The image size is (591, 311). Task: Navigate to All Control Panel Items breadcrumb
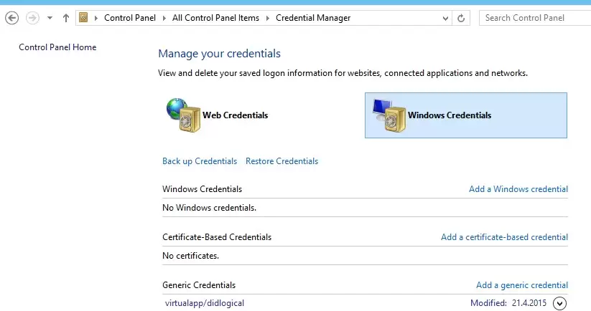click(215, 18)
